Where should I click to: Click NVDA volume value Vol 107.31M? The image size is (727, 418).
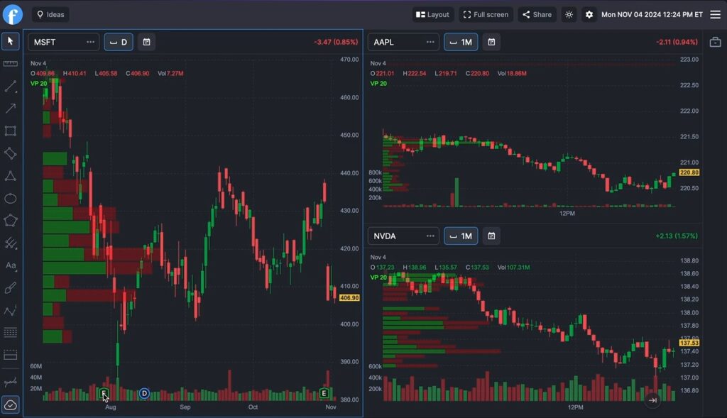(x=513, y=268)
